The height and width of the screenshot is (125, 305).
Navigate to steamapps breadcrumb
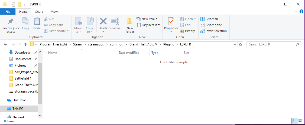(96, 44)
